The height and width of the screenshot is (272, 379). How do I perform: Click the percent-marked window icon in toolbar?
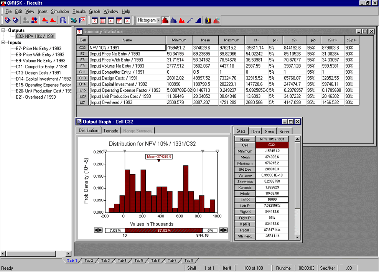click(x=127, y=20)
